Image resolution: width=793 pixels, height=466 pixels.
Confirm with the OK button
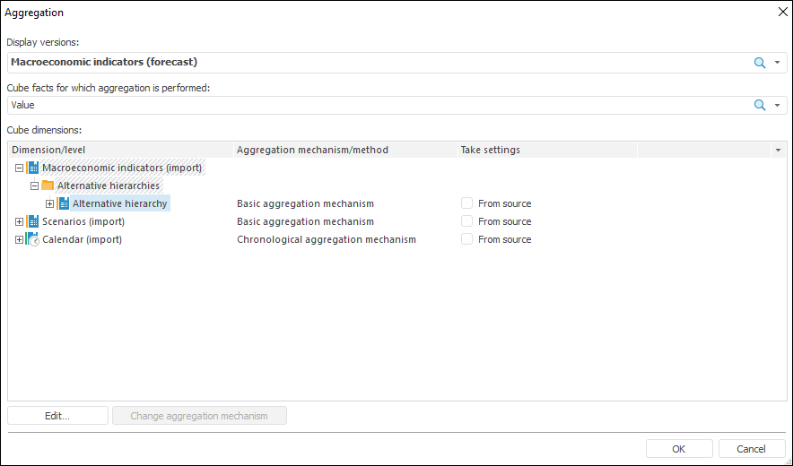tap(679, 449)
